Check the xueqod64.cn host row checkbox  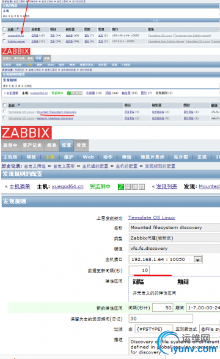[4, 35]
